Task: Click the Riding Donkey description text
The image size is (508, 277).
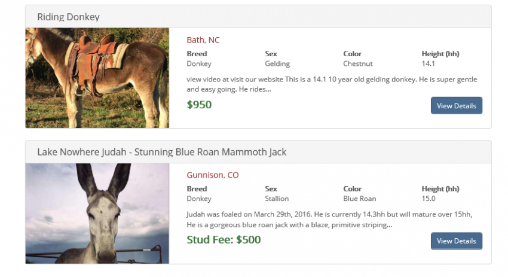Action: point(332,84)
